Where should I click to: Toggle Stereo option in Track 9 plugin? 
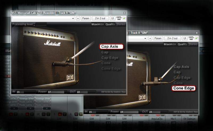point(121,24)
